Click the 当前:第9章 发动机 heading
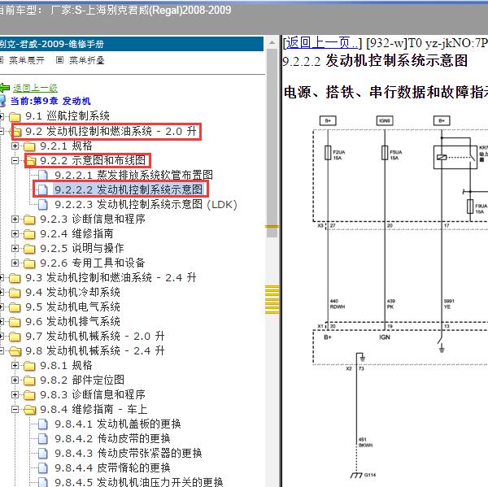Screen dimensions: 488x487 [50, 101]
